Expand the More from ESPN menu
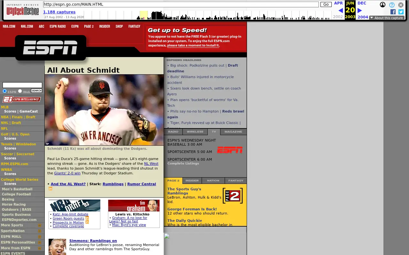 (40, 248)
